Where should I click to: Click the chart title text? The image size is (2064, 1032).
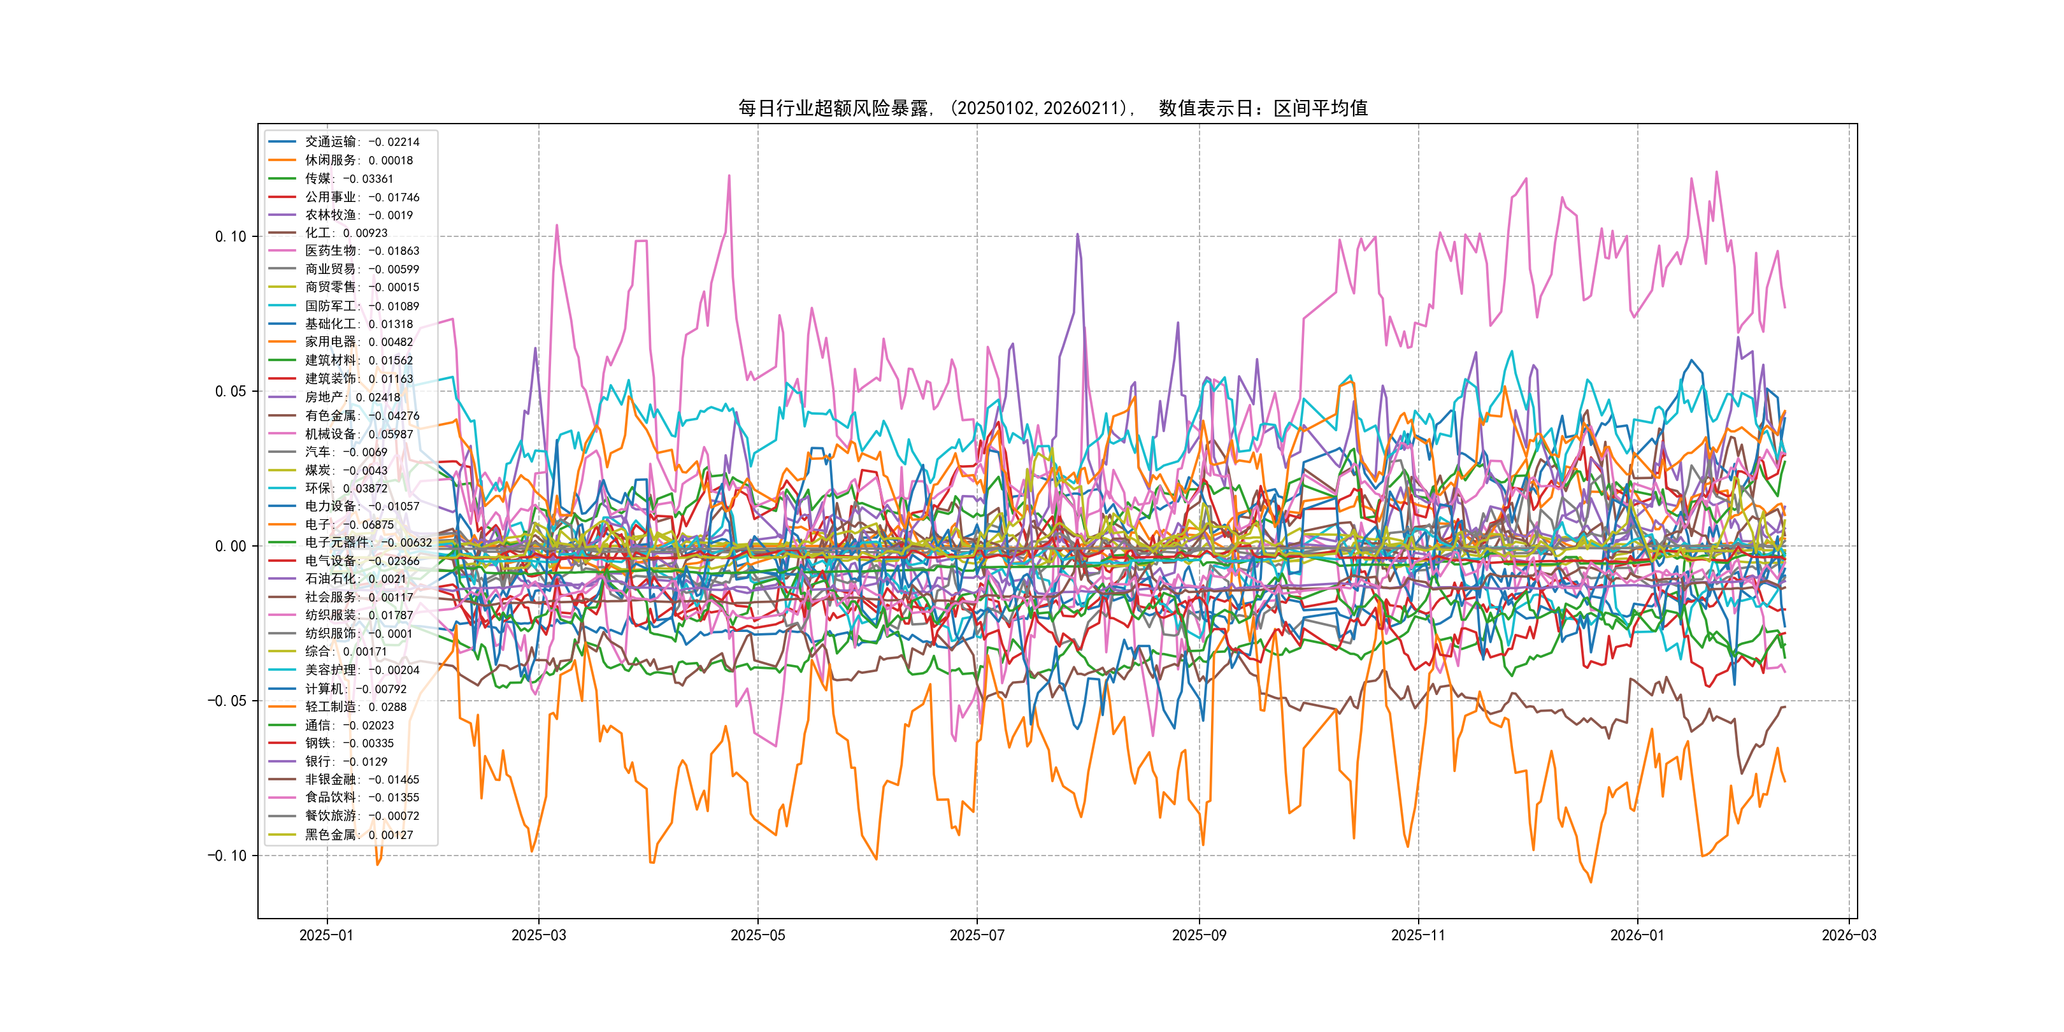1053,108
